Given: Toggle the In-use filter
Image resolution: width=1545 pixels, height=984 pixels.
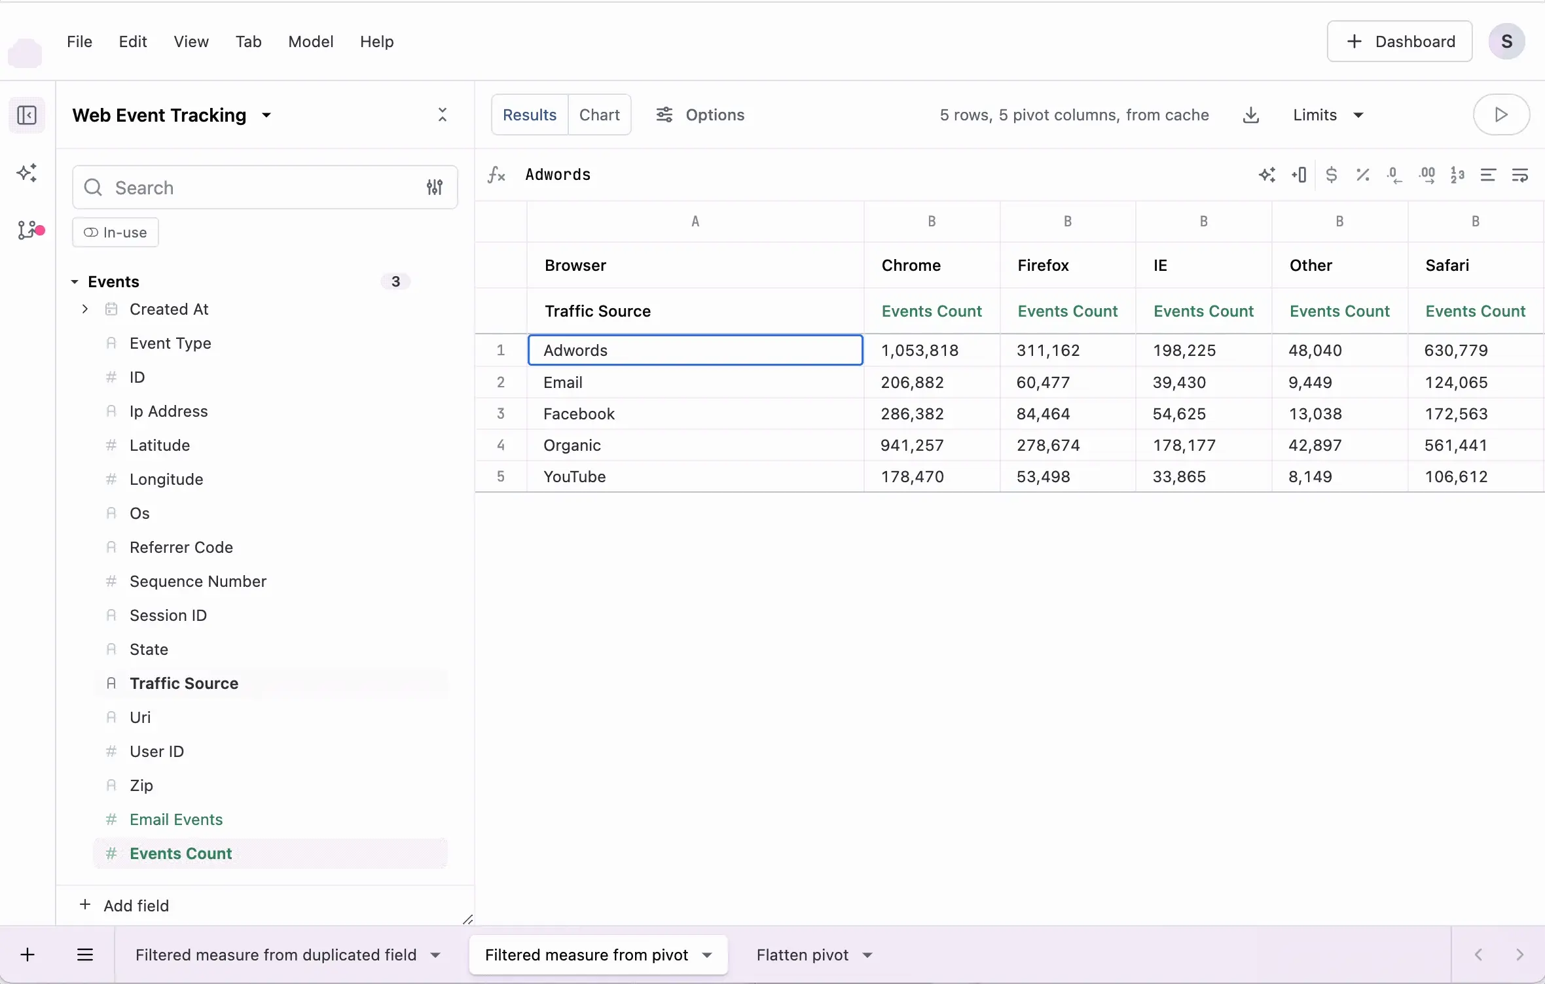Looking at the screenshot, I should tap(115, 232).
